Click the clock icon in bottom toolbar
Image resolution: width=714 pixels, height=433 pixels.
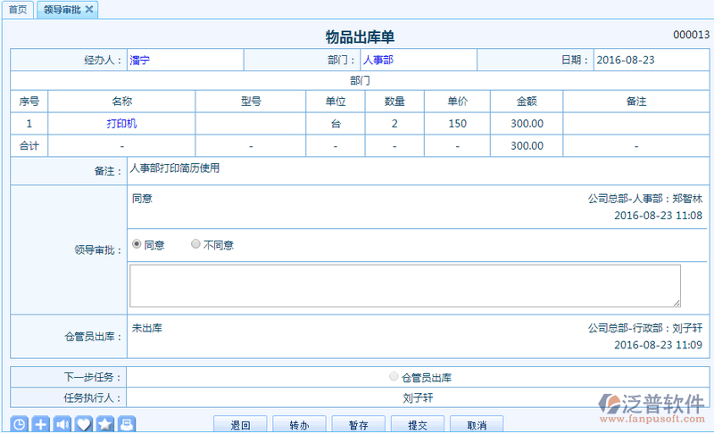click(19, 424)
